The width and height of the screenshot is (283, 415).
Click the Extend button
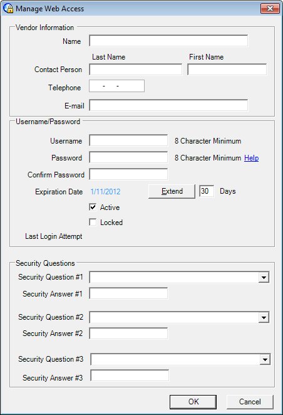[x=172, y=191]
